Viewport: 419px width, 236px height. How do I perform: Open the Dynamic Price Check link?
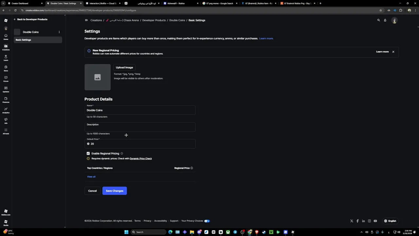click(x=141, y=159)
